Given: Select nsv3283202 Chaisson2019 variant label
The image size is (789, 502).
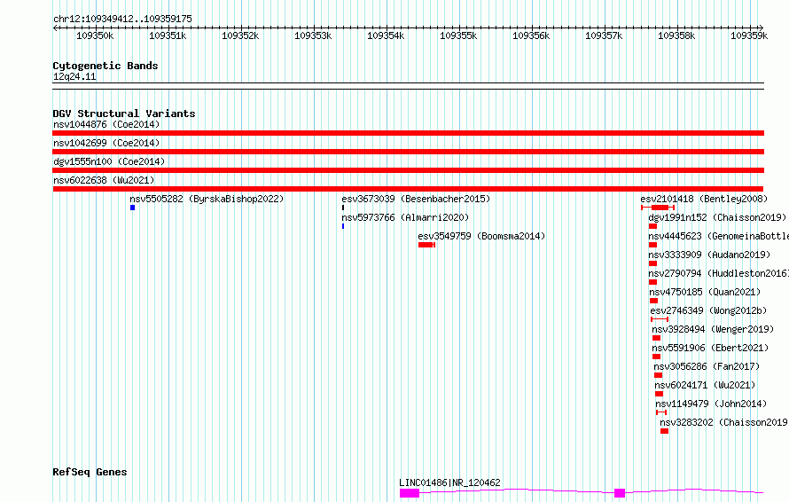Looking at the screenshot, I should pyautogui.click(x=724, y=422).
